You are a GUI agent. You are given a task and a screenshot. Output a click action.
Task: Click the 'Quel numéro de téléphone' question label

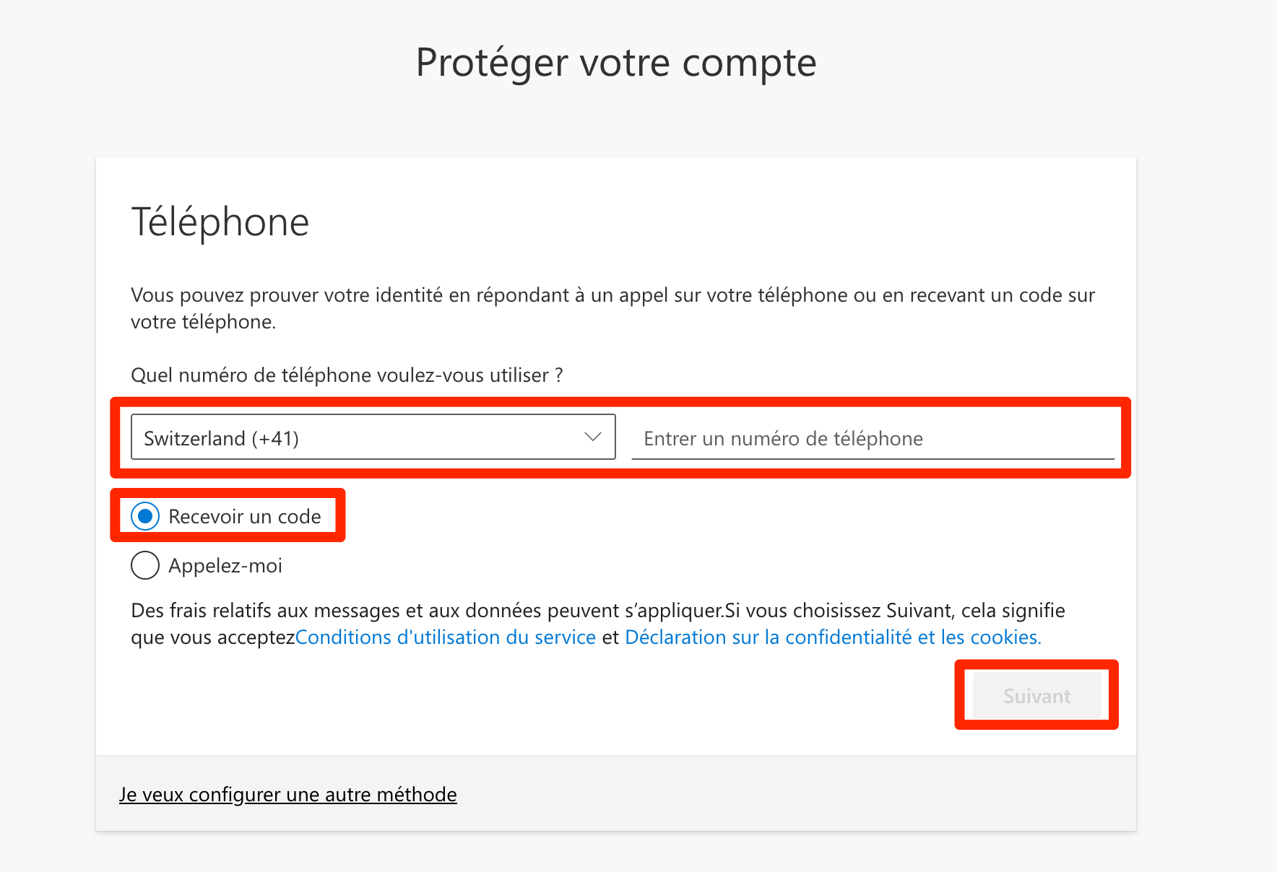[x=347, y=375]
